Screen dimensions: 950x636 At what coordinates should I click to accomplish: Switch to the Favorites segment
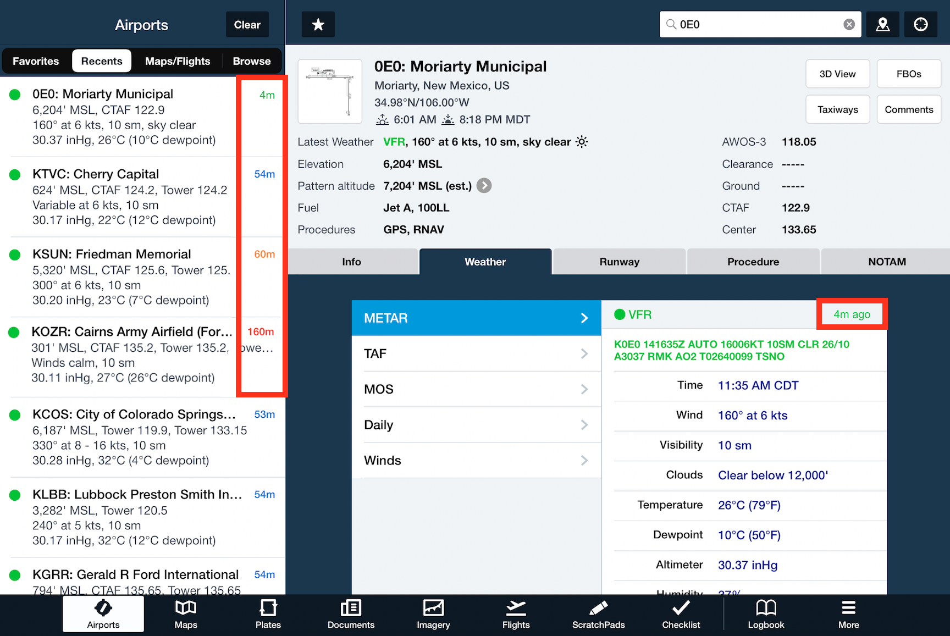(x=36, y=61)
